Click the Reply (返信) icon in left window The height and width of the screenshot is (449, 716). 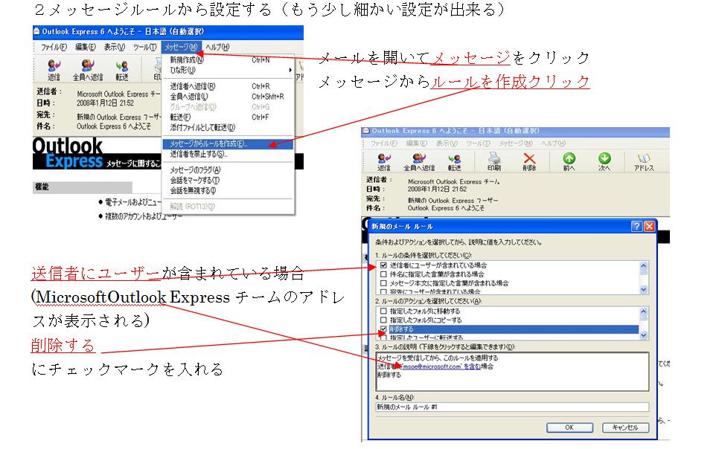(x=54, y=70)
